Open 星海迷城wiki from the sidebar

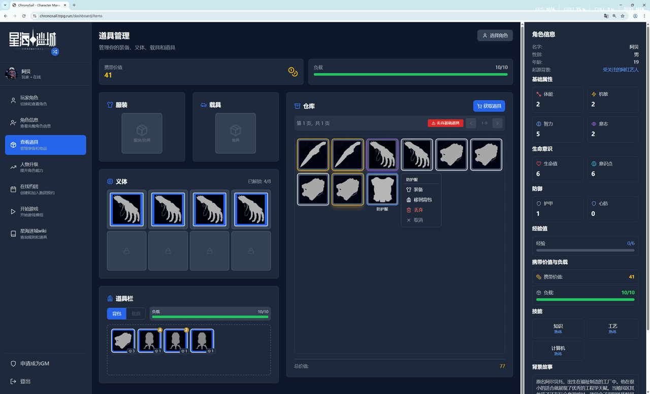click(45, 234)
